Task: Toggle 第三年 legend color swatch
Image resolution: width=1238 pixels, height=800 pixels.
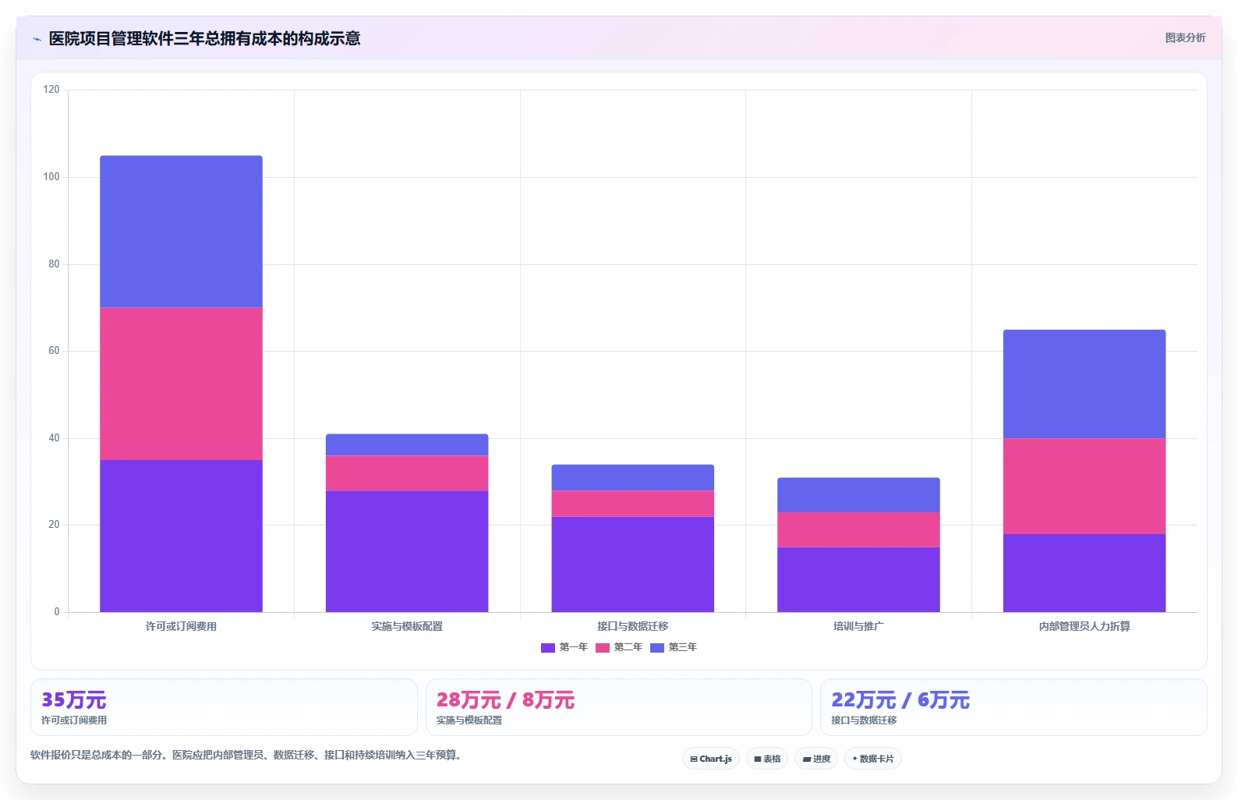Action: (657, 648)
